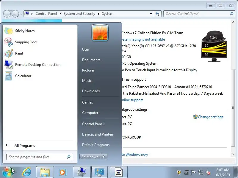Go back with the Back arrow button
238x178 pixels.
click(x=7, y=14)
